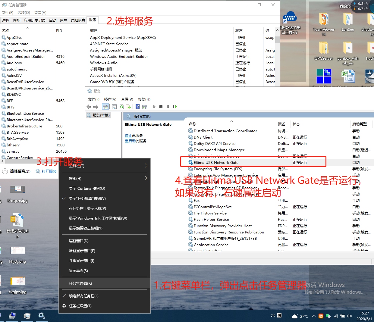Click the muted volume icon in system tray
The height and width of the screenshot is (322, 374).
[350, 316]
